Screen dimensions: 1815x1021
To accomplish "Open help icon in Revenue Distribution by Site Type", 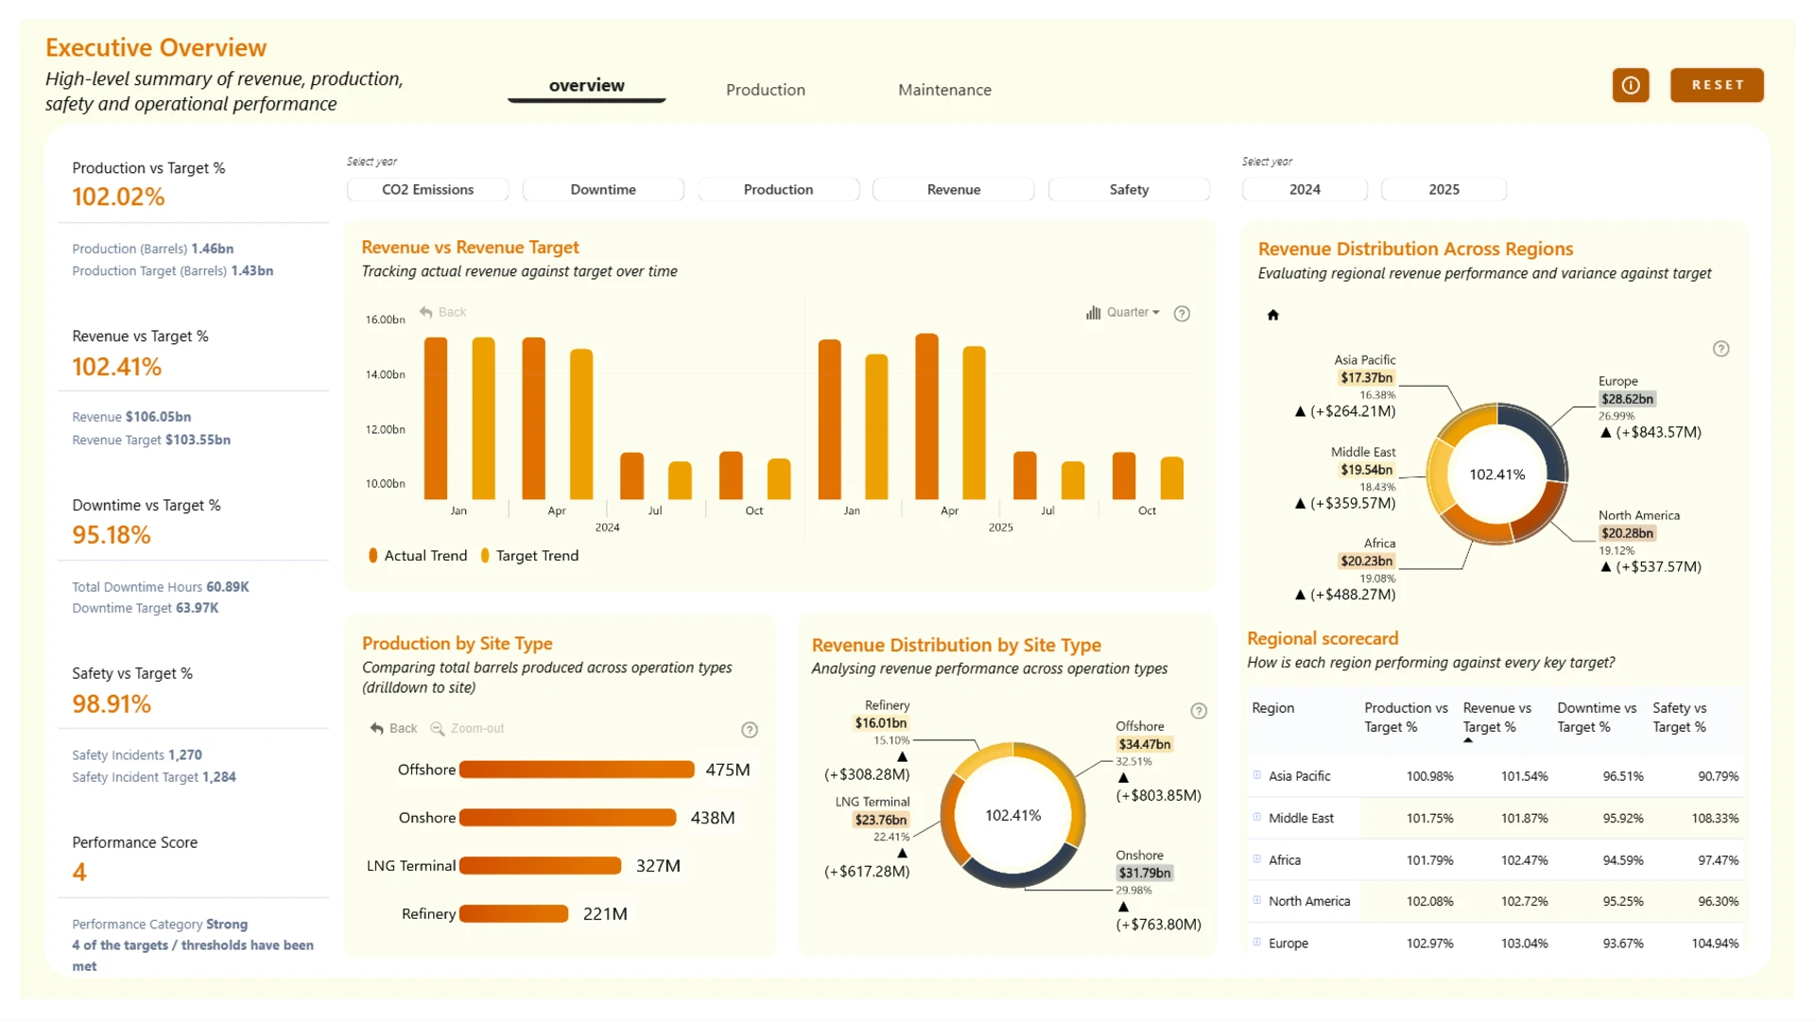I will coord(1199,711).
